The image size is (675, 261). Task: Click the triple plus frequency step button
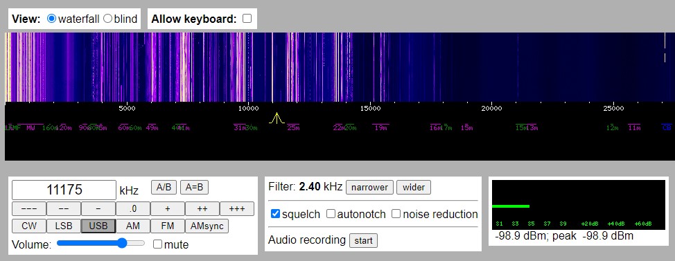[x=237, y=208]
